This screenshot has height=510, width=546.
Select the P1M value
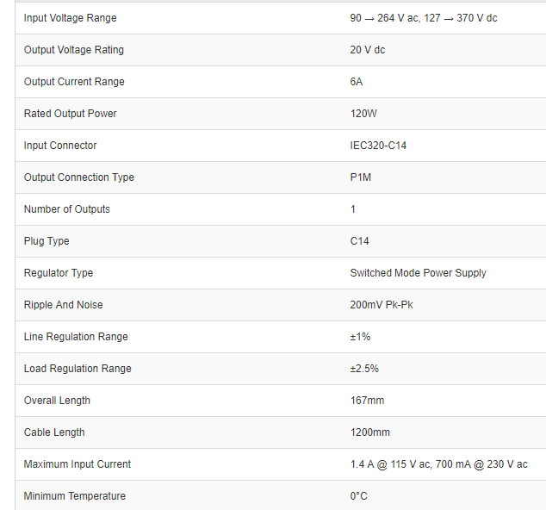point(361,177)
